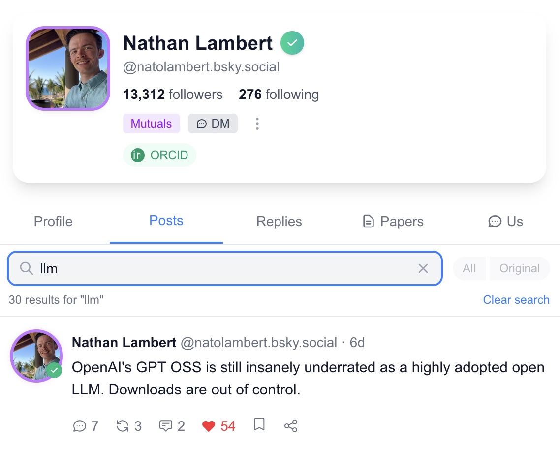560x455 pixels.
Task: Switch to the Profile tab
Action: click(53, 222)
